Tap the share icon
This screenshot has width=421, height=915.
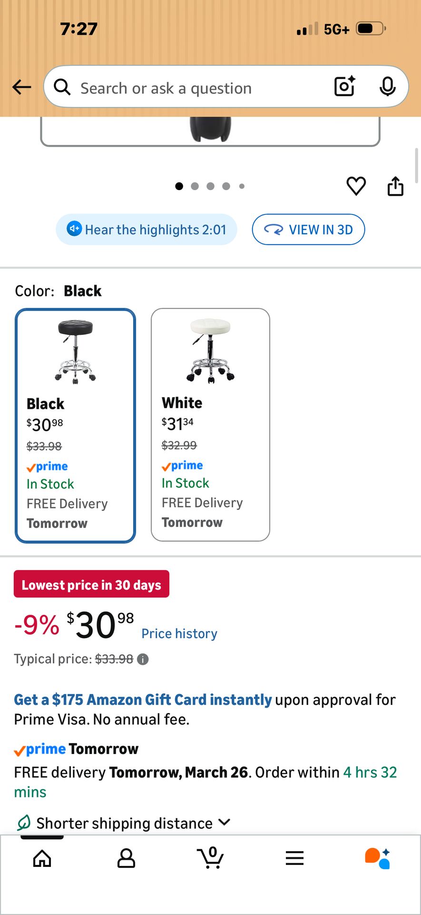click(x=395, y=186)
